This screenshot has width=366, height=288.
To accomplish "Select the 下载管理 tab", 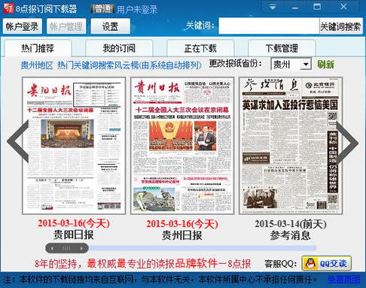I will (x=282, y=48).
